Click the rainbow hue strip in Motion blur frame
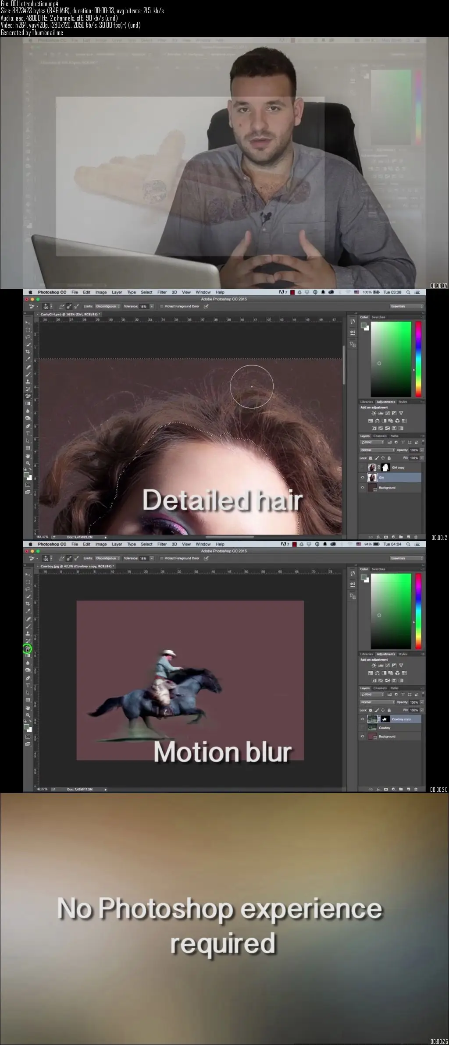Screen dimensions: 449x1045 (418, 611)
